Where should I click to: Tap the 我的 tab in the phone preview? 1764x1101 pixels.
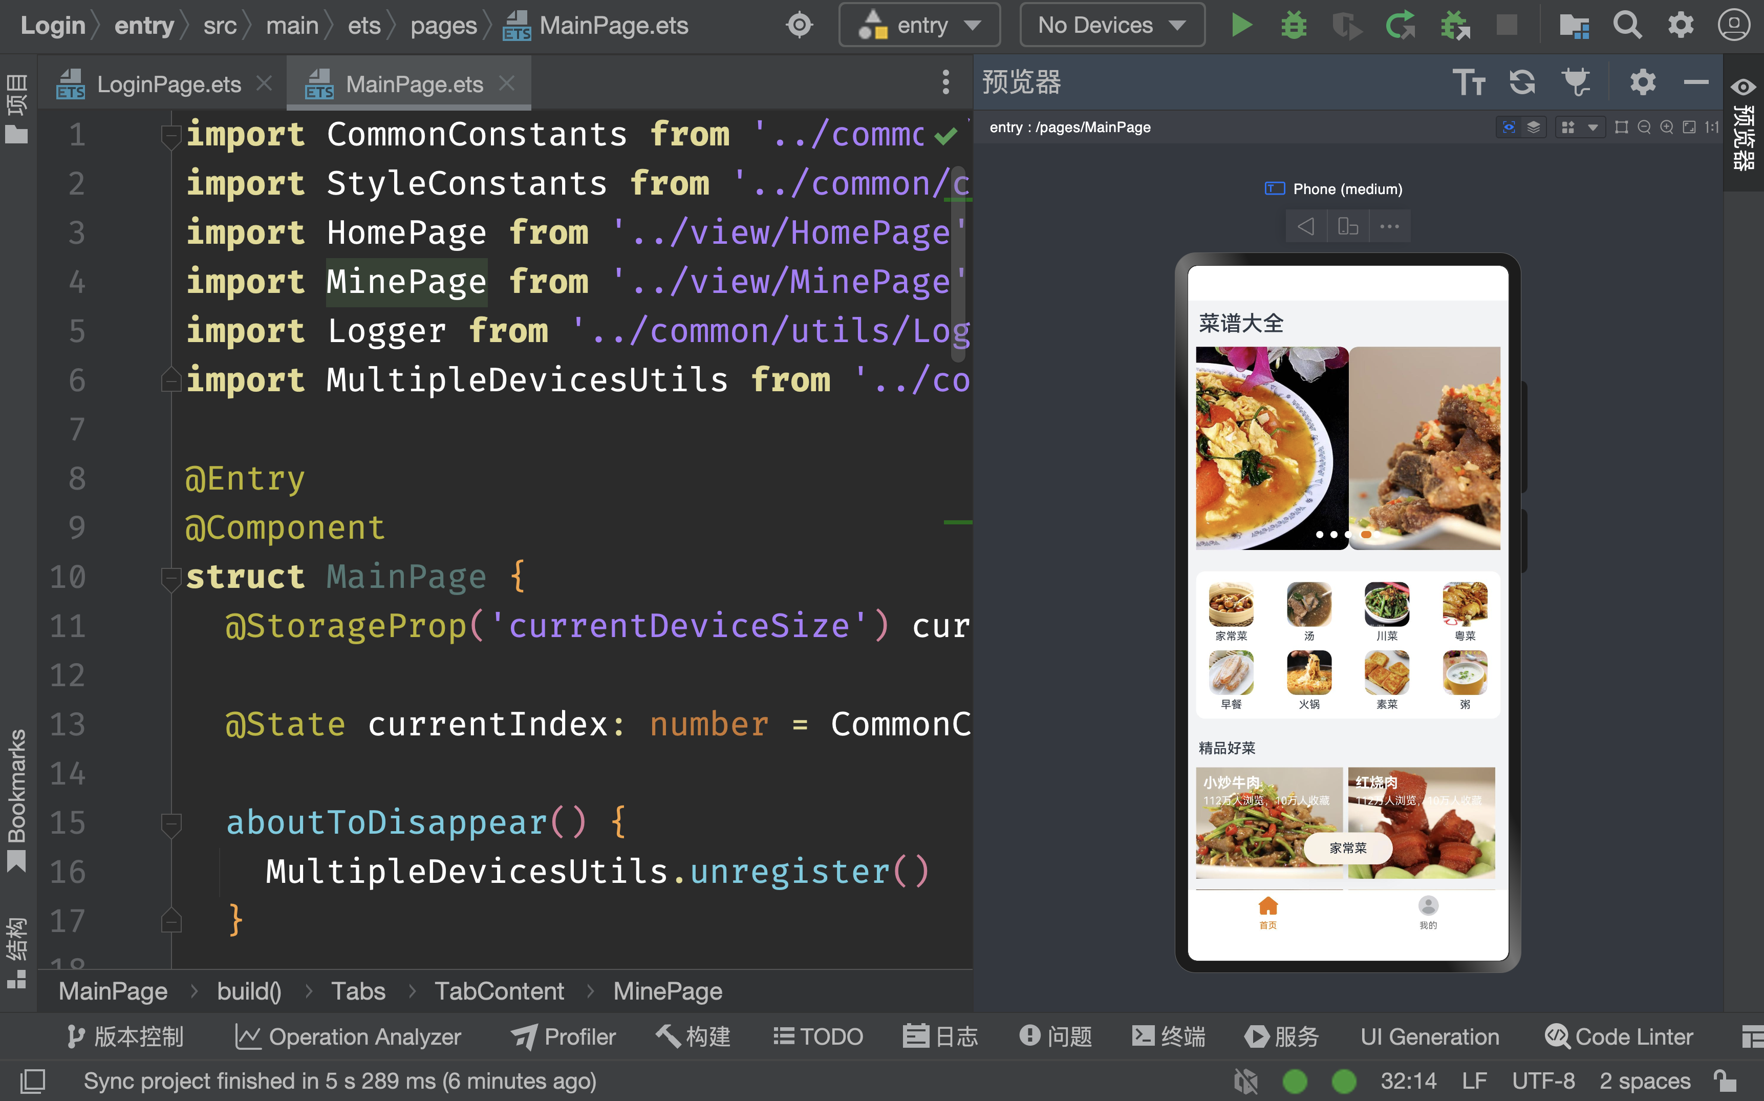coord(1428,912)
